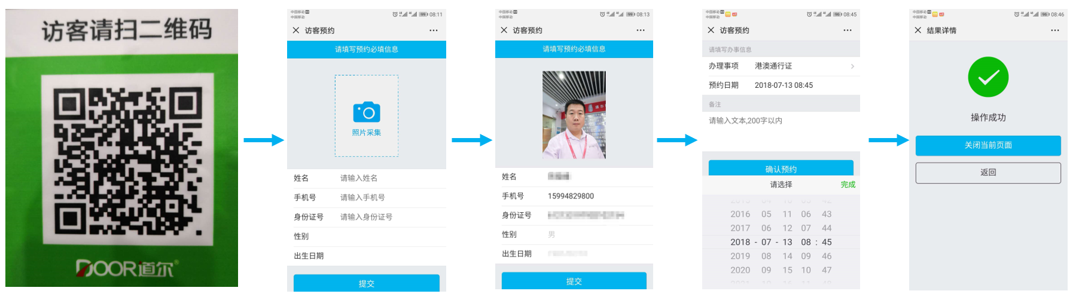Click the DOOR 道尔 logo under QR code
The height and width of the screenshot is (306, 1082).
[127, 268]
